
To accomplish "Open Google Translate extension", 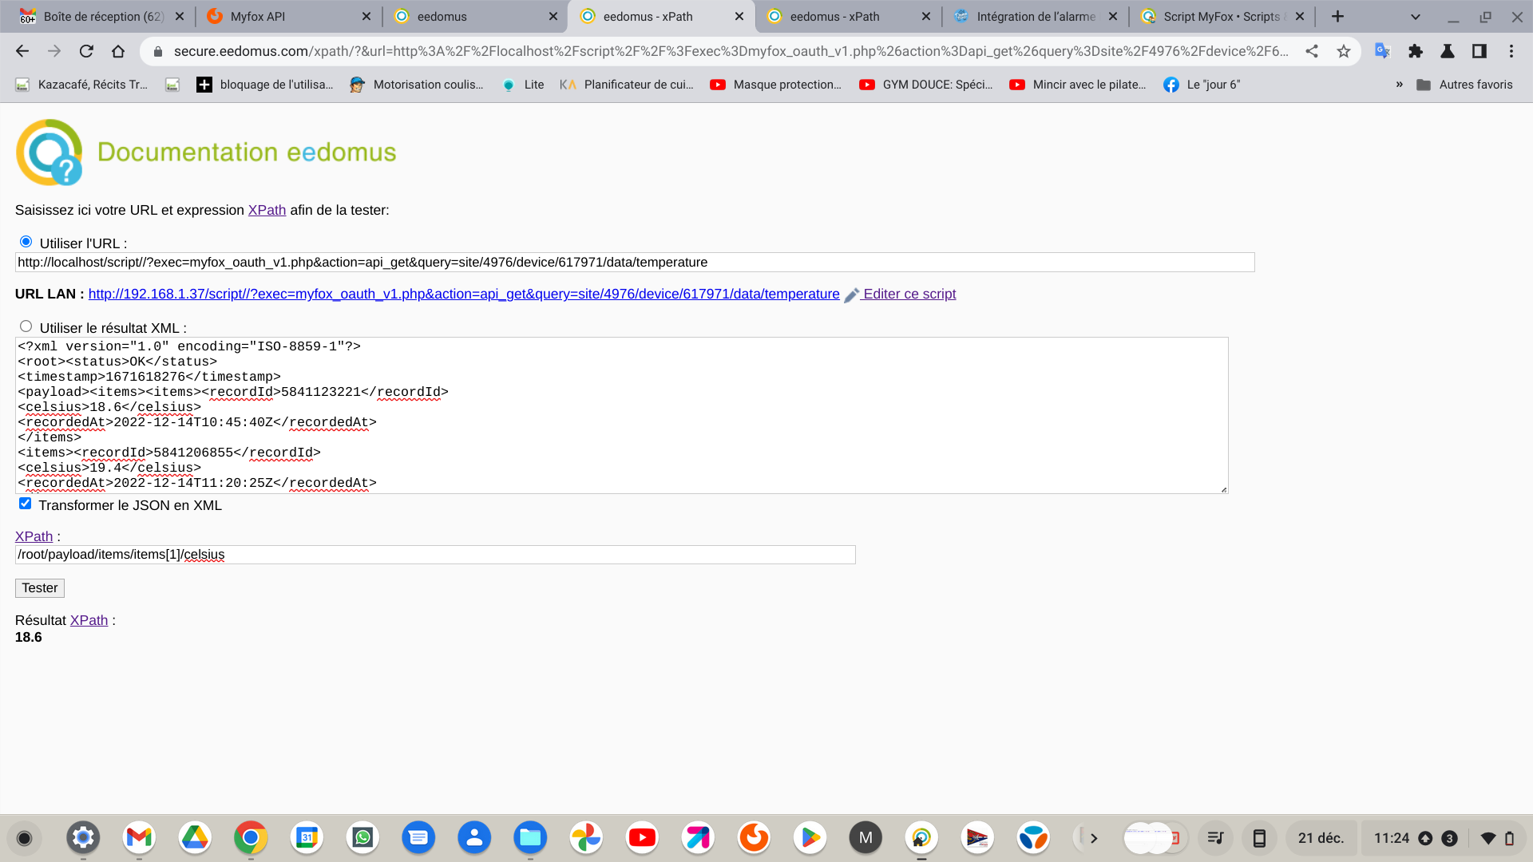I will 1383,51.
